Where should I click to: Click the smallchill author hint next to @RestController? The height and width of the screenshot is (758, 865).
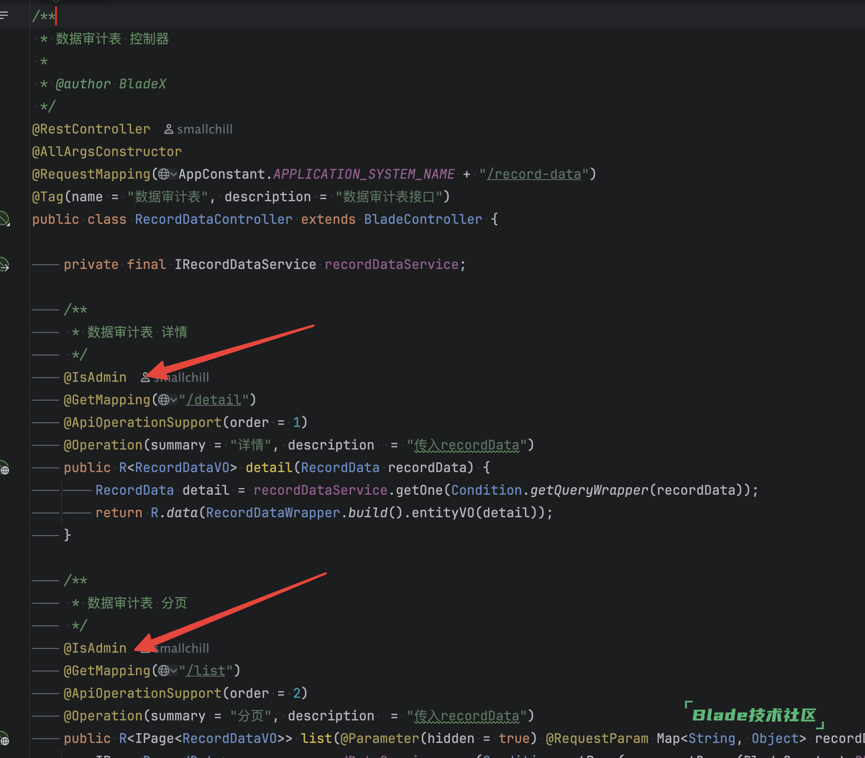pos(199,129)
